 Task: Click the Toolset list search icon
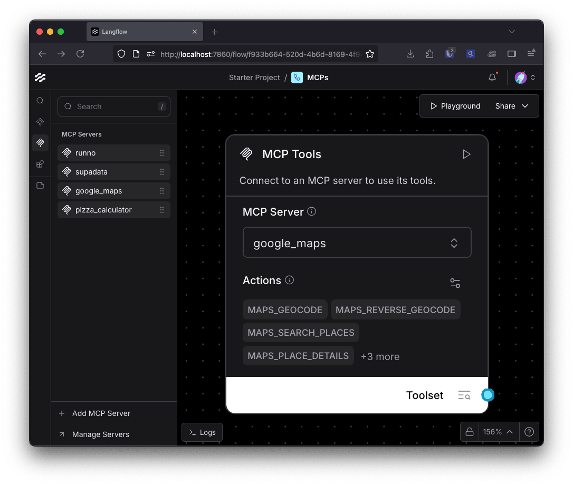coord(464,395)
